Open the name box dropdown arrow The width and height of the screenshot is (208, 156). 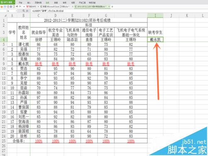(16, 11)
